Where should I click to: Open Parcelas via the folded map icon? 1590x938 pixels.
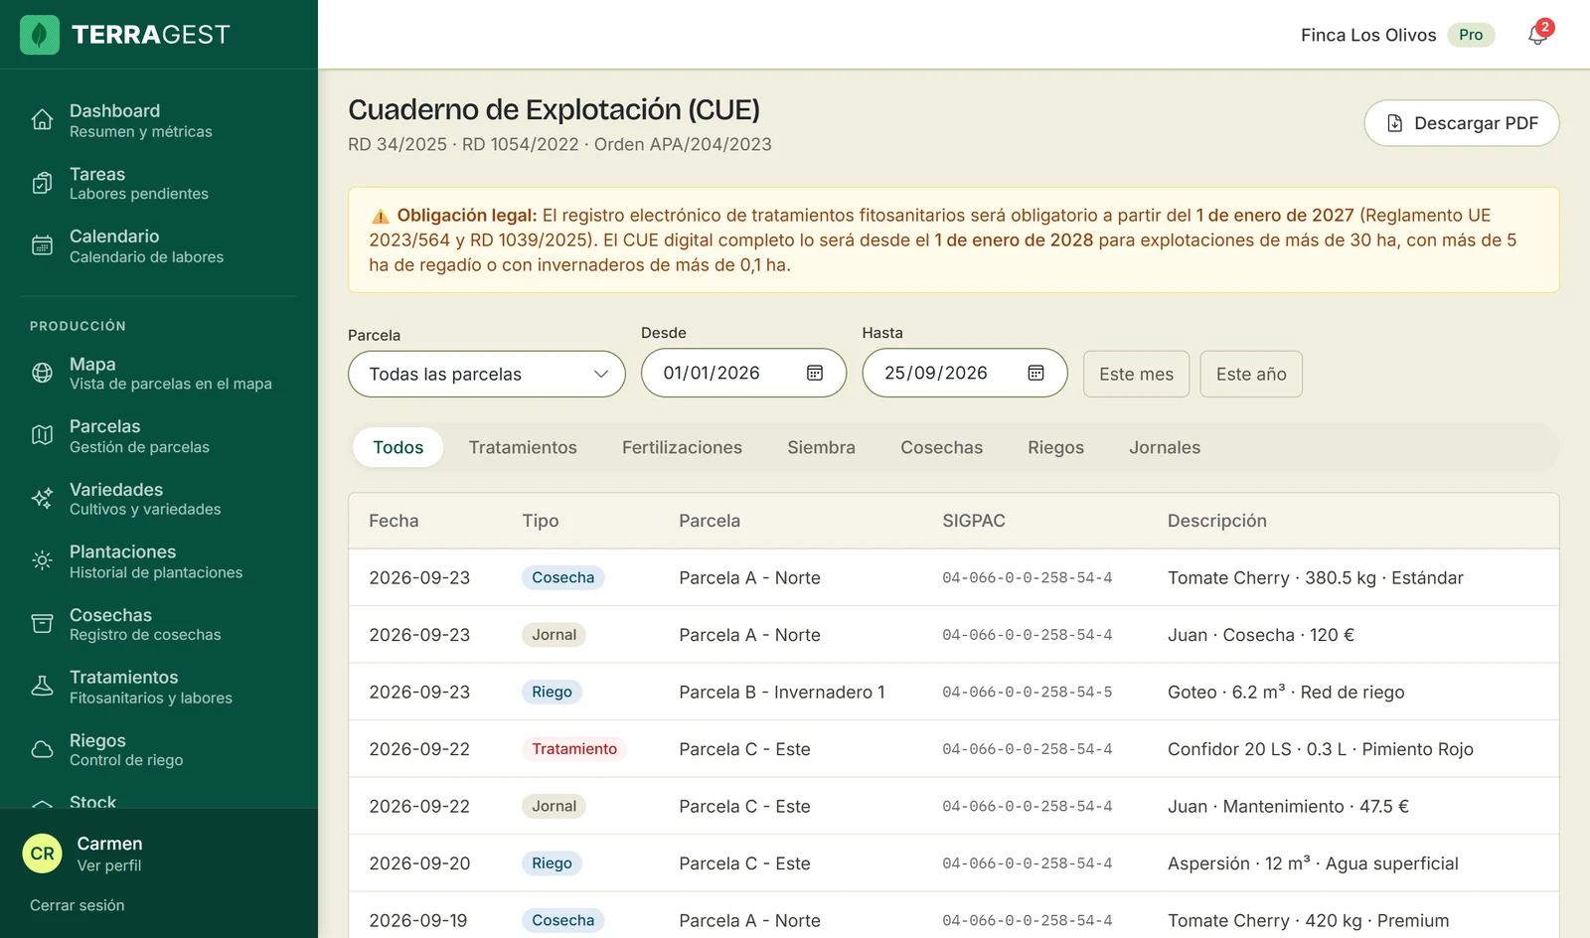point(42,435)
